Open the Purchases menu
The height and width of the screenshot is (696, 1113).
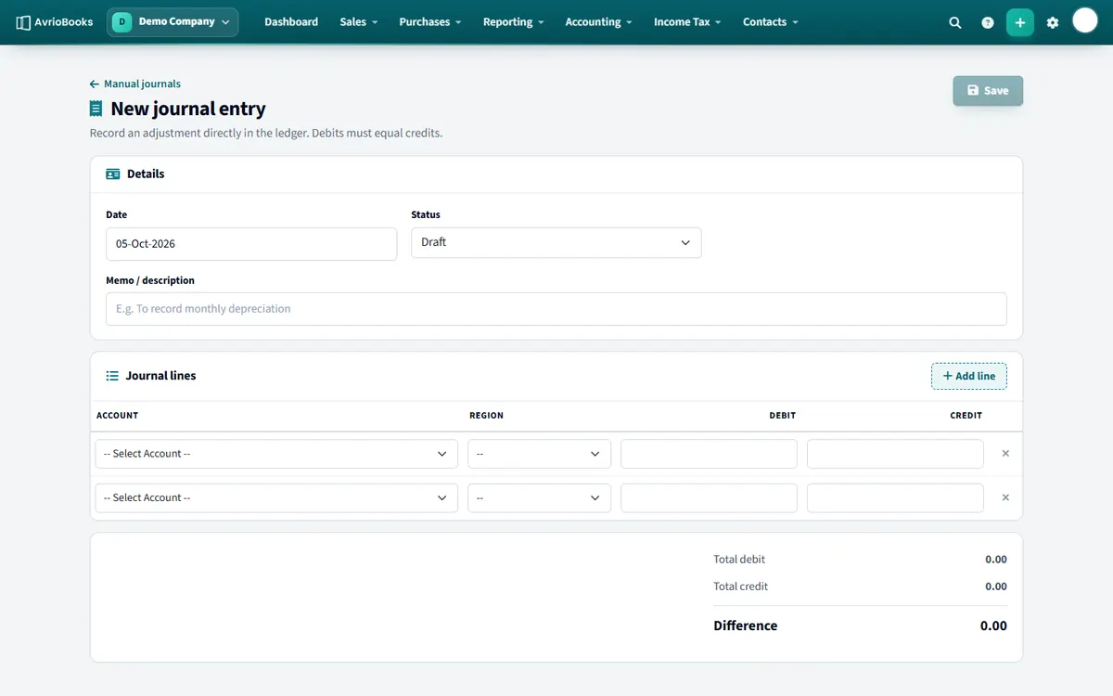(x=430, y=22)
